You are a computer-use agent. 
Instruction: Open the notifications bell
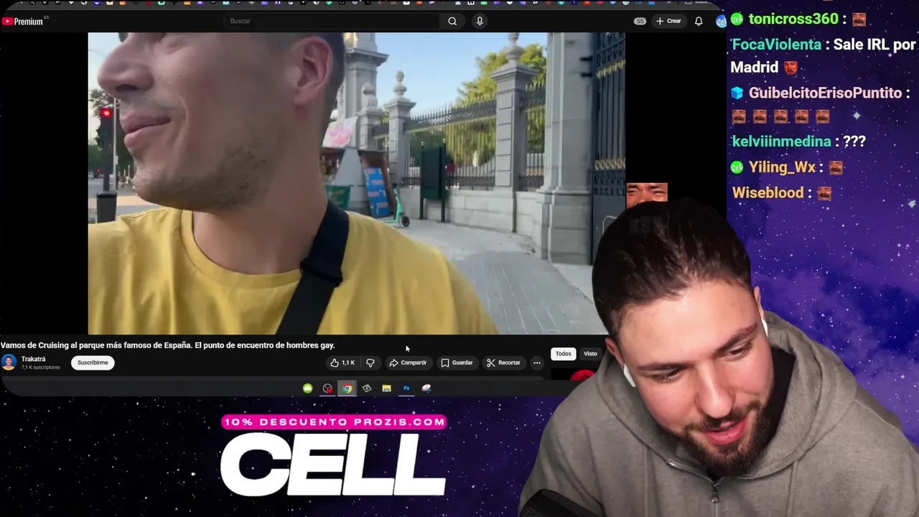coord(699,21)
